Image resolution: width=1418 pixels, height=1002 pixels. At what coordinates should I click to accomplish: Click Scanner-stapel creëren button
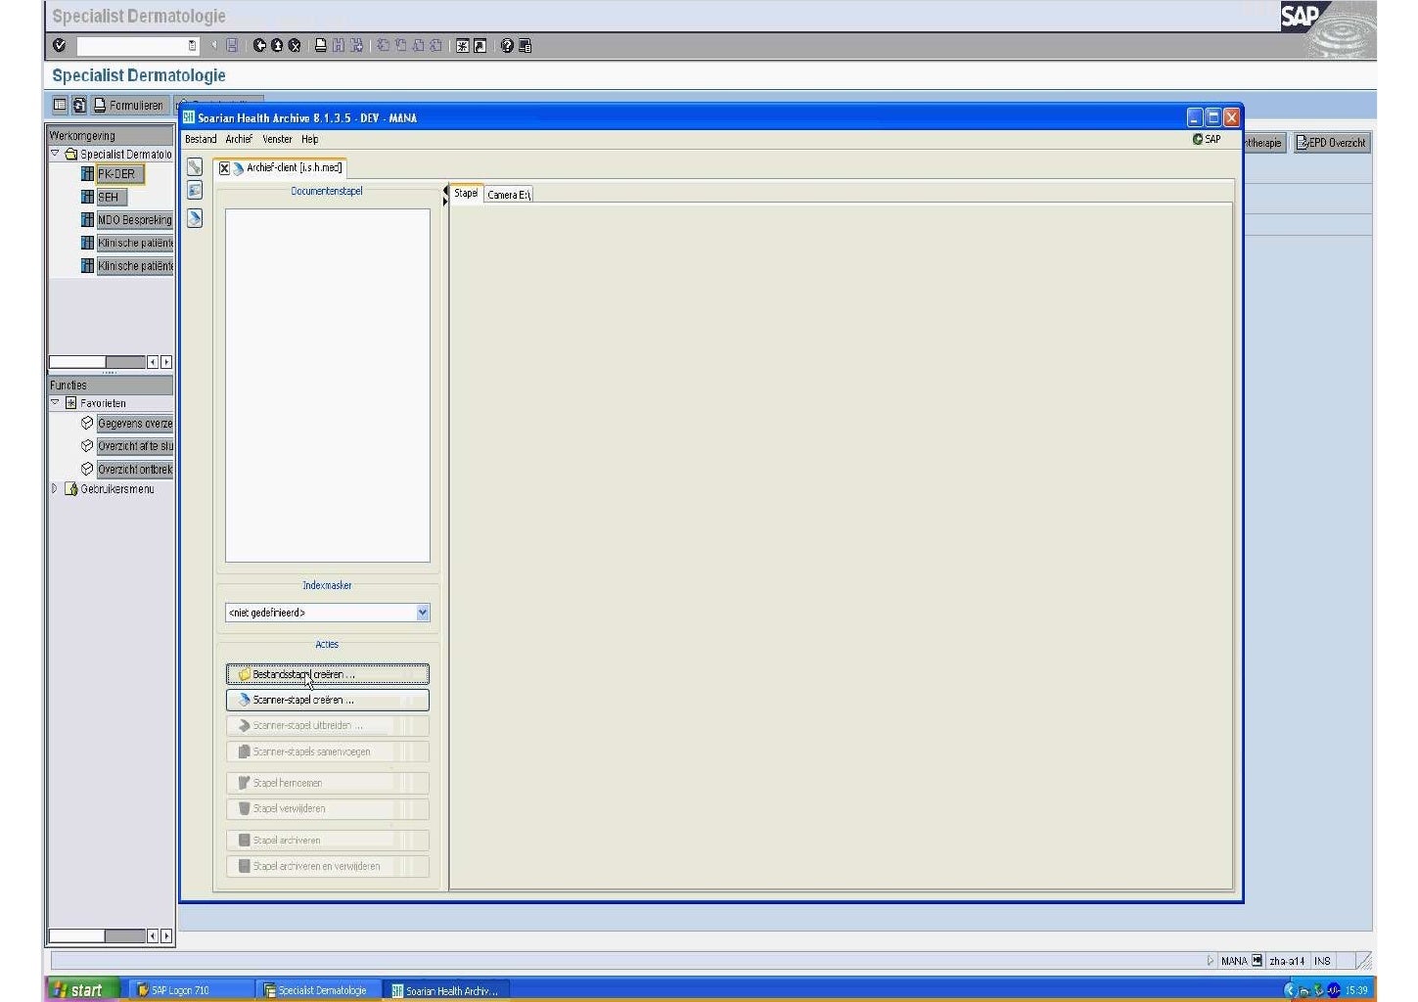pyautogui.click(x=328, y=700)
